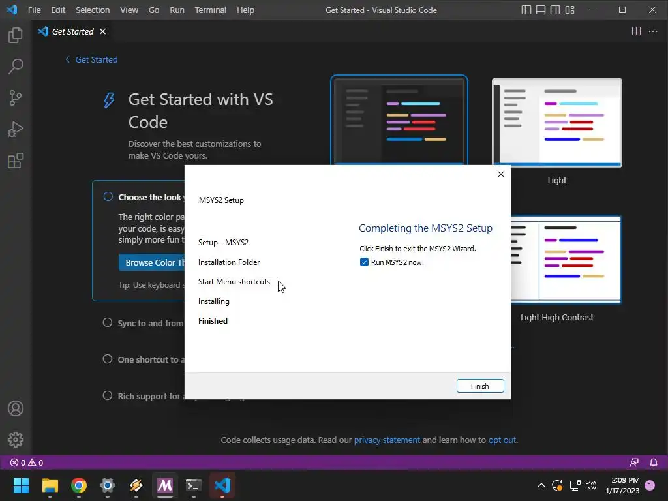Click the Finished step in installer list

coord(213,321)
